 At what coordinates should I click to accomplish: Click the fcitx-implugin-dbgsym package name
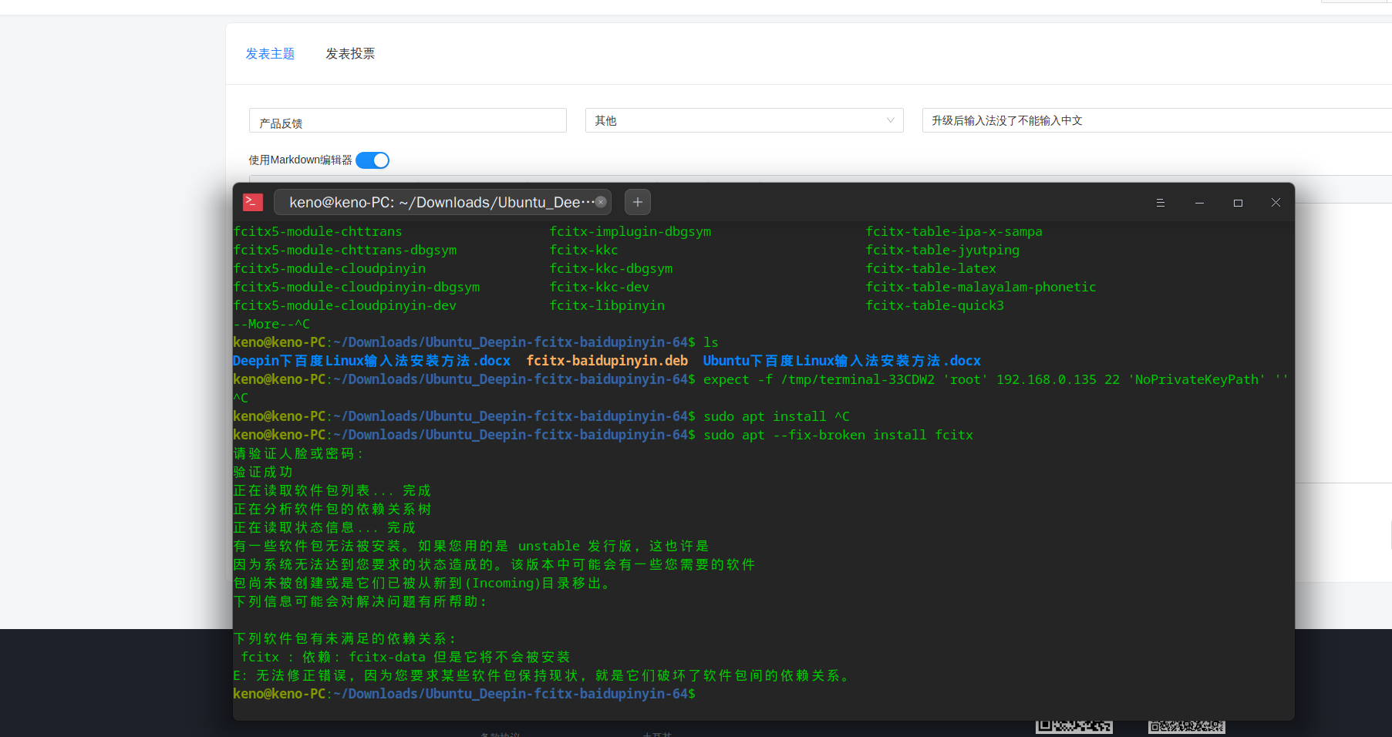coord(630,231)
